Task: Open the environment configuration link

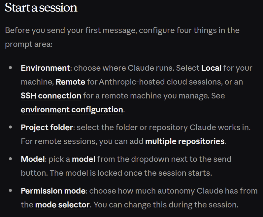Action: click(72, 110)
